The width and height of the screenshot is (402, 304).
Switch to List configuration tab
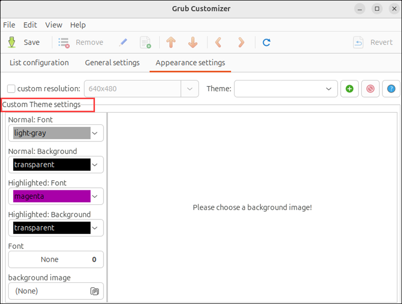coord(39,62)
